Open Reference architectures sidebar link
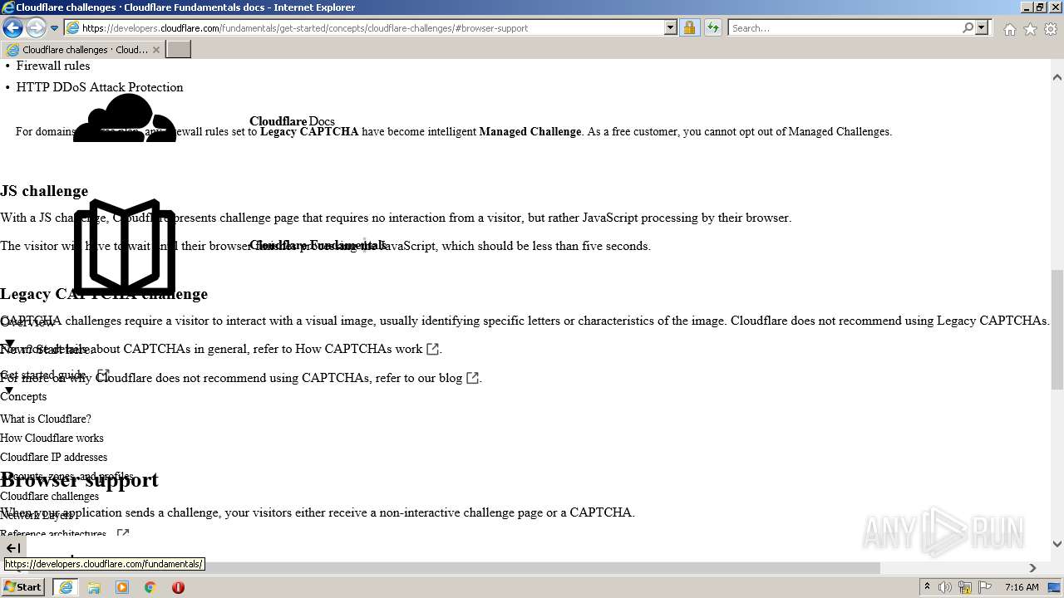The height and width of the screenshot is (598, 1064). 53,534
